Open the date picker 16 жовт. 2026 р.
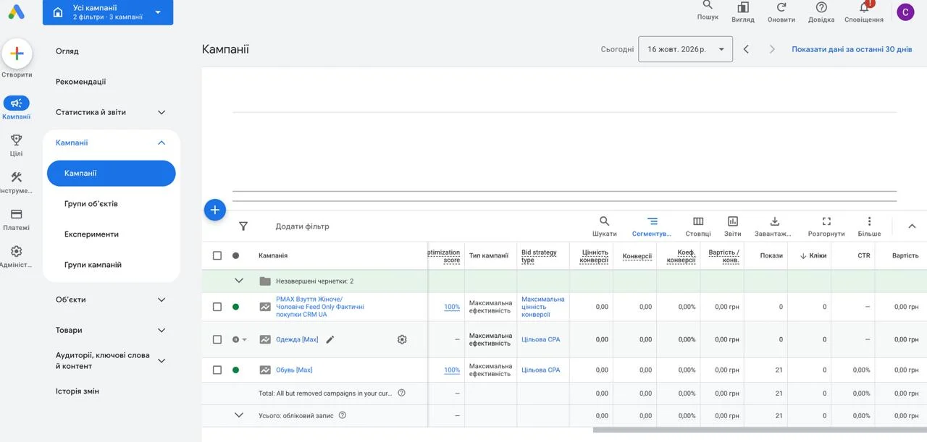 [x=685, y=49]
